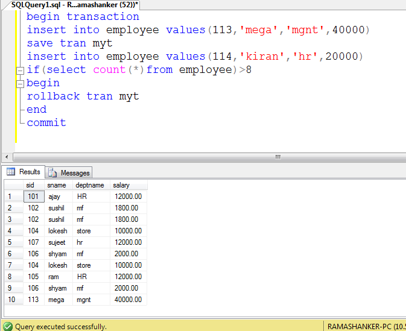Viewport: 406px width, 331px height.
Task: Click the 'save tran myt' line
Action: [x=69, y=43]
